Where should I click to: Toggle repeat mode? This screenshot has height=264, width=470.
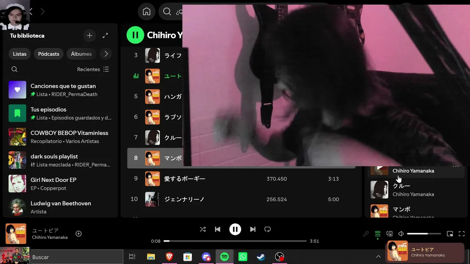point(268,230)
